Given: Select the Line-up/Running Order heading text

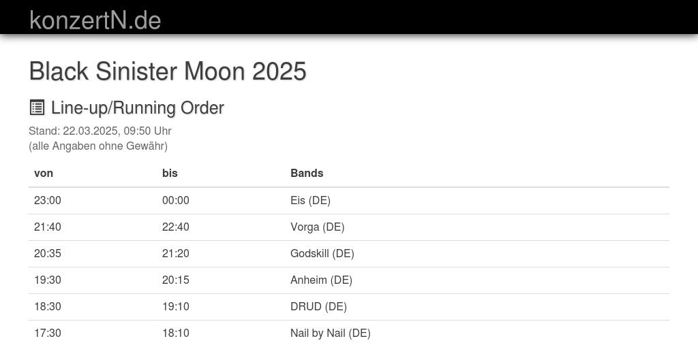Looking at the screenshot, I should 137,108.
